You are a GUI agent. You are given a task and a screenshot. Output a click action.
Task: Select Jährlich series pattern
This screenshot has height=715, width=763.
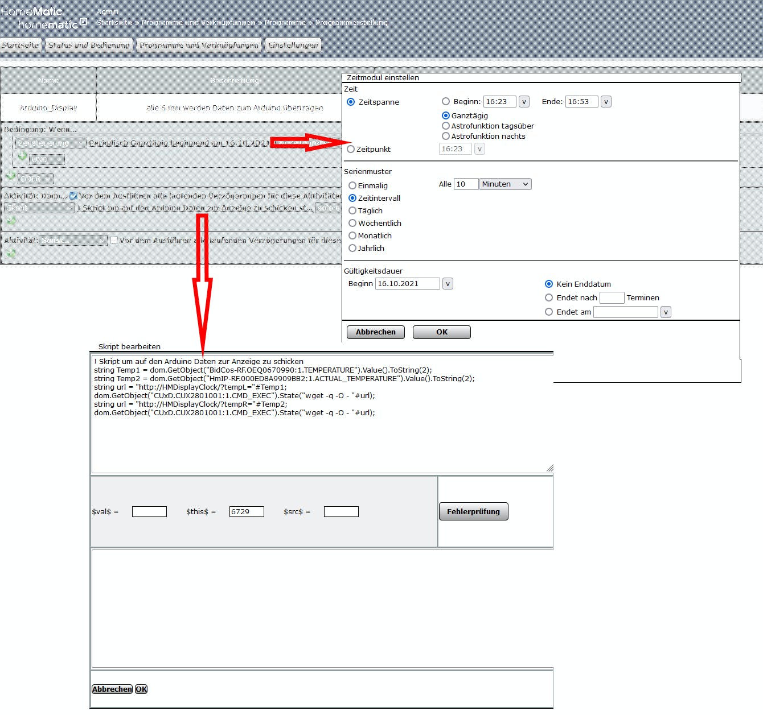(x=352, y=248)
